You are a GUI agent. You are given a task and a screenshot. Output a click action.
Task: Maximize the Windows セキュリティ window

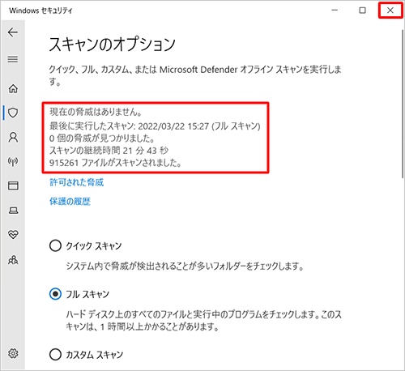tap(362, 11)
